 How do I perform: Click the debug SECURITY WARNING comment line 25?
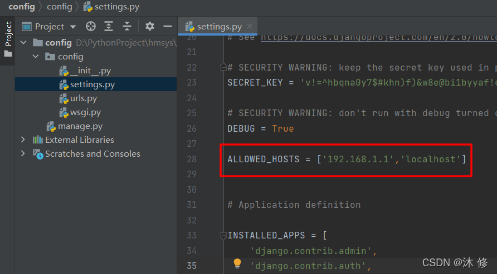(362, 113)
